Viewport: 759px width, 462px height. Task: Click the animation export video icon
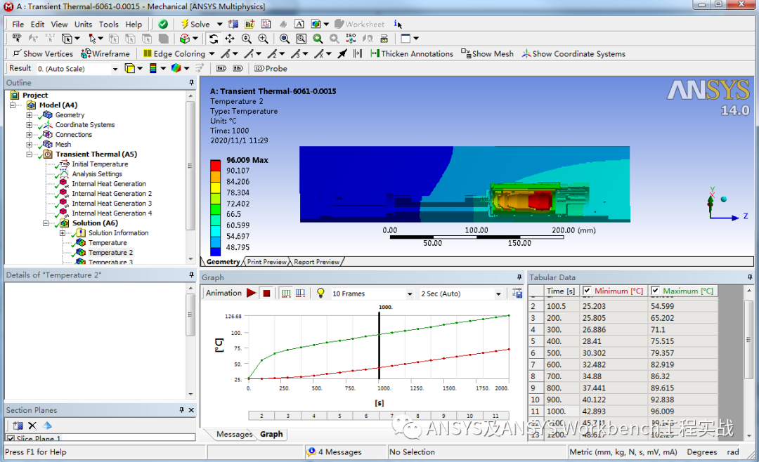click(x=517, y=293)
